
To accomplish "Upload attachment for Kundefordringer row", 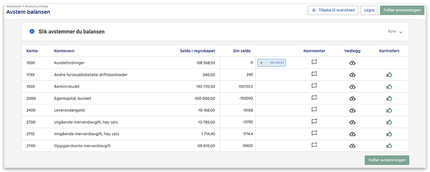I will [352, 63].
